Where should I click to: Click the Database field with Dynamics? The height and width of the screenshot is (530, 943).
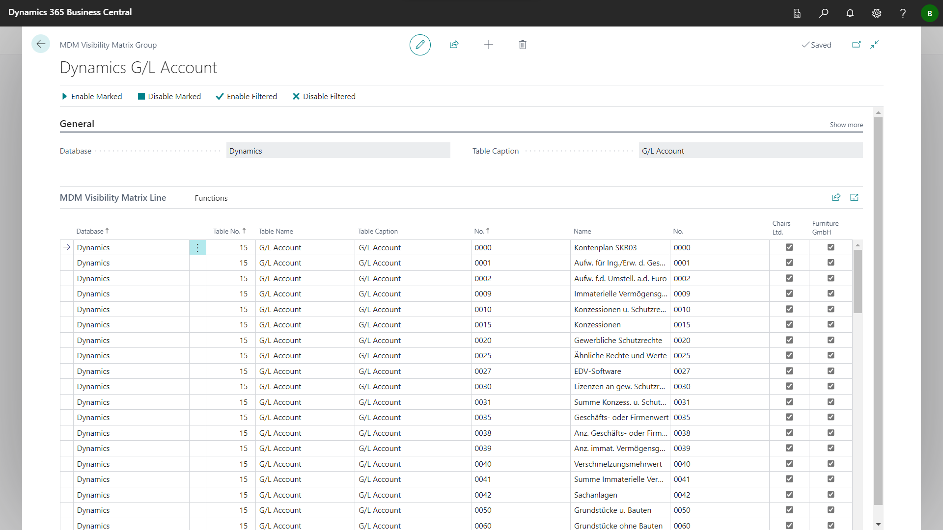point(338,151)
